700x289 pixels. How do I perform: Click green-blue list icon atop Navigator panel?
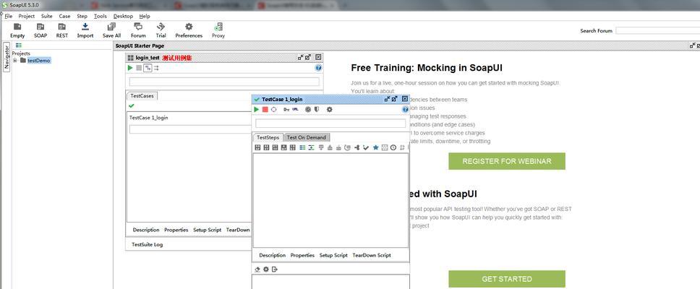19,45
